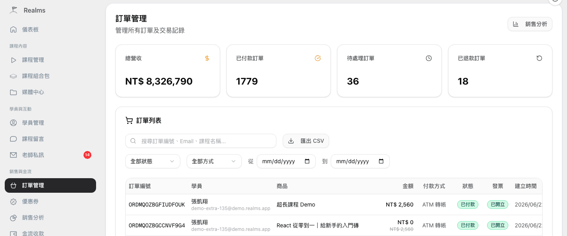
Task: Click order number ORDMQOZBGCCNVF9G4
Action: (x=157, y=225)
